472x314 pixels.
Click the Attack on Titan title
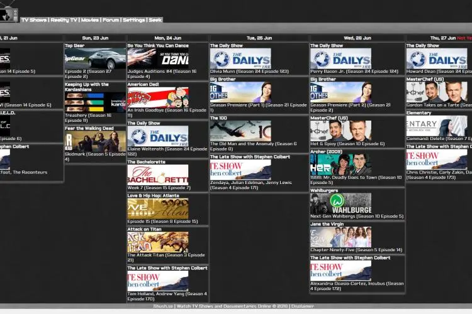click(144, 229)
